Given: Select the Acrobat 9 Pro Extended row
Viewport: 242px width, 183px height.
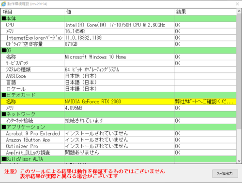Looking at the screenshot, I should pyautogui.click(x=119, y=133).
